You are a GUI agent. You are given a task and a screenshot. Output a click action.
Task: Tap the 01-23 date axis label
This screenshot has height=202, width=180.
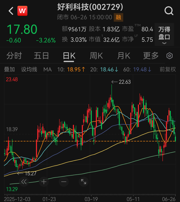tap(49, 199)
